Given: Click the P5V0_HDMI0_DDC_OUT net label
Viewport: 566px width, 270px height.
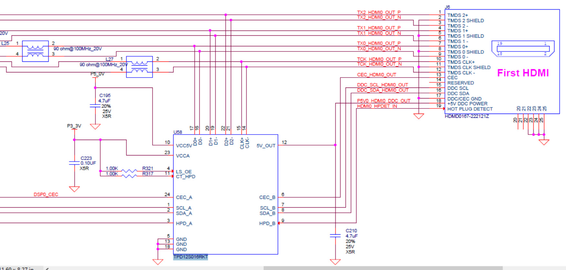Looking at the screenshot, I should pyautogui.click(x=384, y=101).
